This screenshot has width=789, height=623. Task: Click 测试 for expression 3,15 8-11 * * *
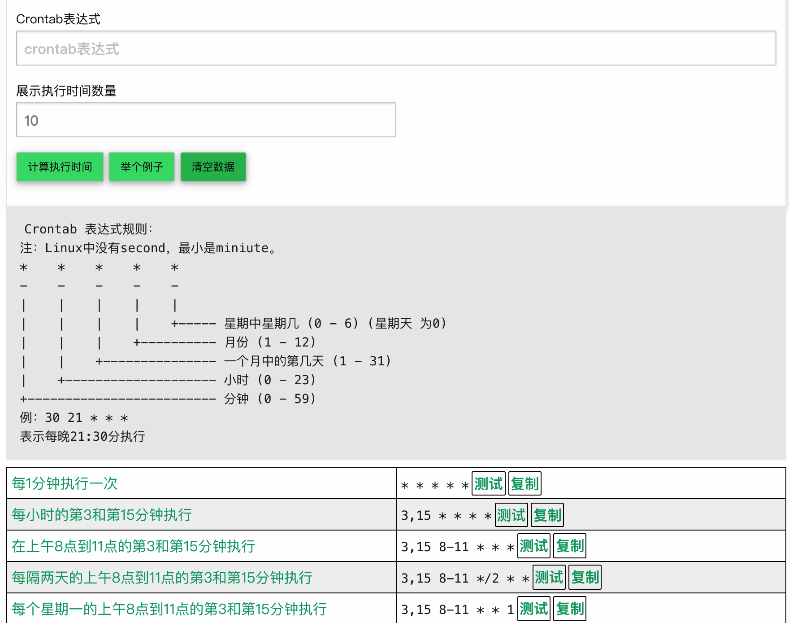(x=533, y=546)
